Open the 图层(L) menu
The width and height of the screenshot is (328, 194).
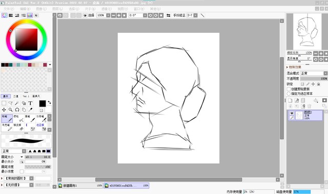[57, 9]
